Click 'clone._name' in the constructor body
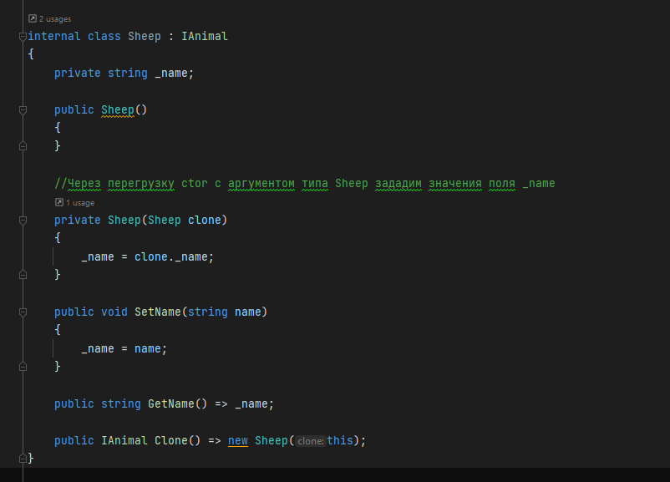670x482 pixels. pos(171,256)
